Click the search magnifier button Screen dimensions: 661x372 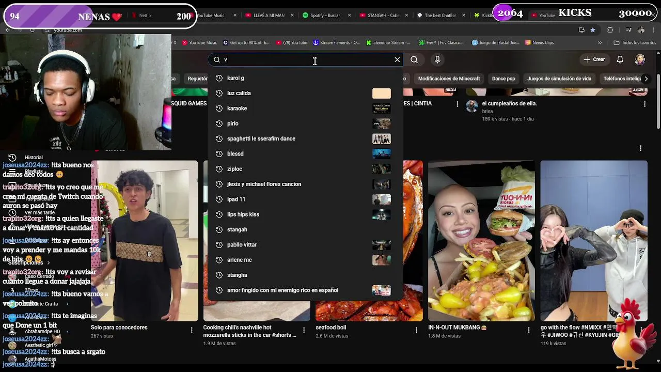click(414, 60)
